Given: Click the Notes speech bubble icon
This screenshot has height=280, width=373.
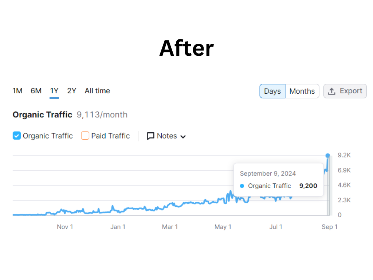Looking at the screenshot, I should [x=150, y=136].
